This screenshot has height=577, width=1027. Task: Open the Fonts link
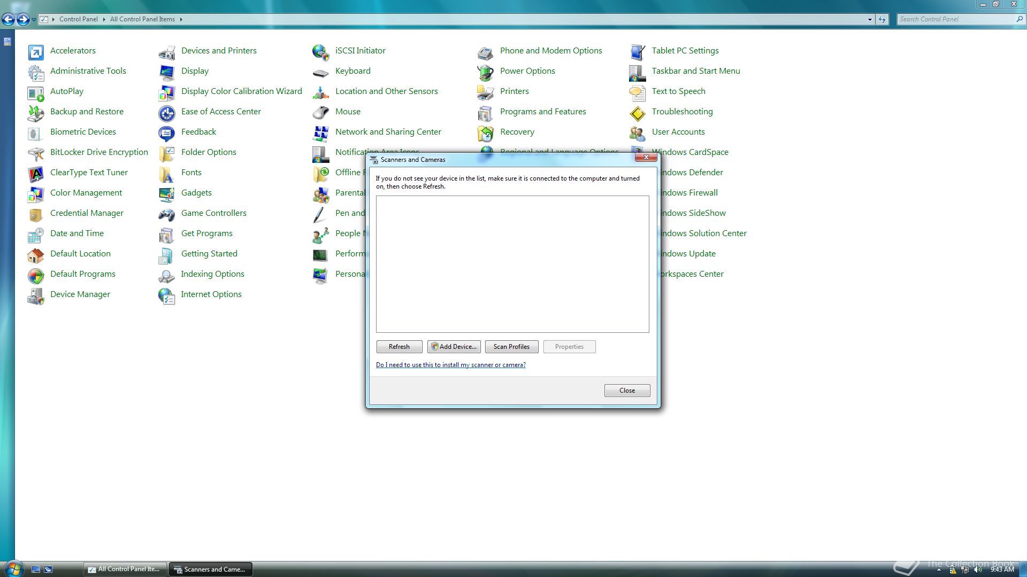click(191, 173)
